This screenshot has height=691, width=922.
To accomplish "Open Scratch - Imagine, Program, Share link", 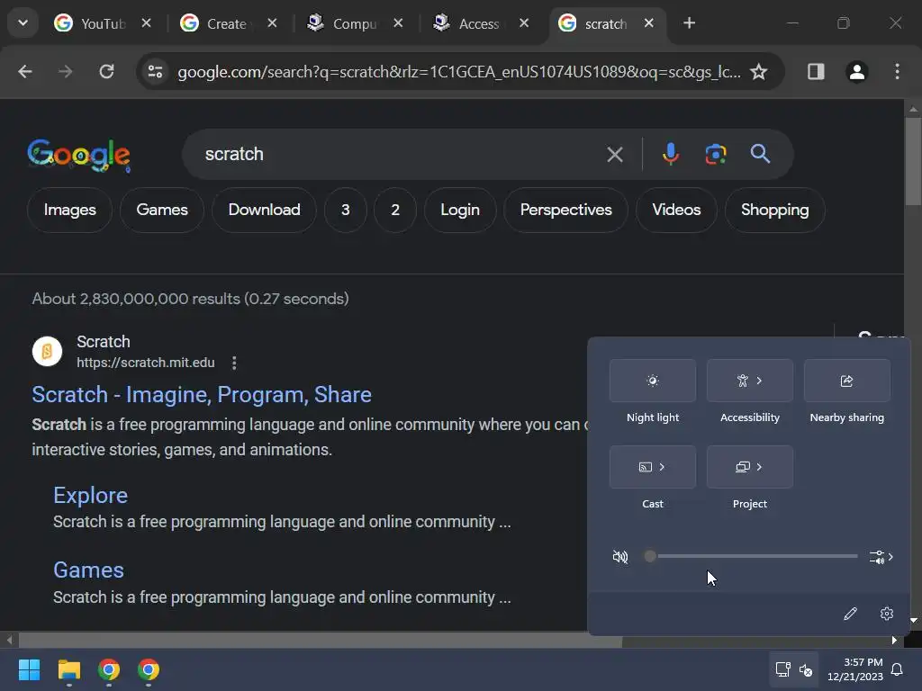I will [x=202, y=395].
